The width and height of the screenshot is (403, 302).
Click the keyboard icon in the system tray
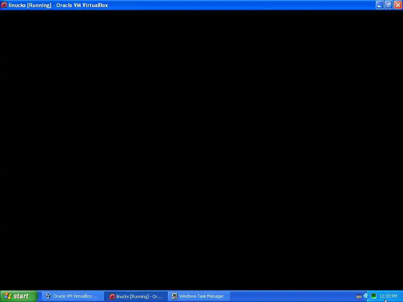point(359,296)
